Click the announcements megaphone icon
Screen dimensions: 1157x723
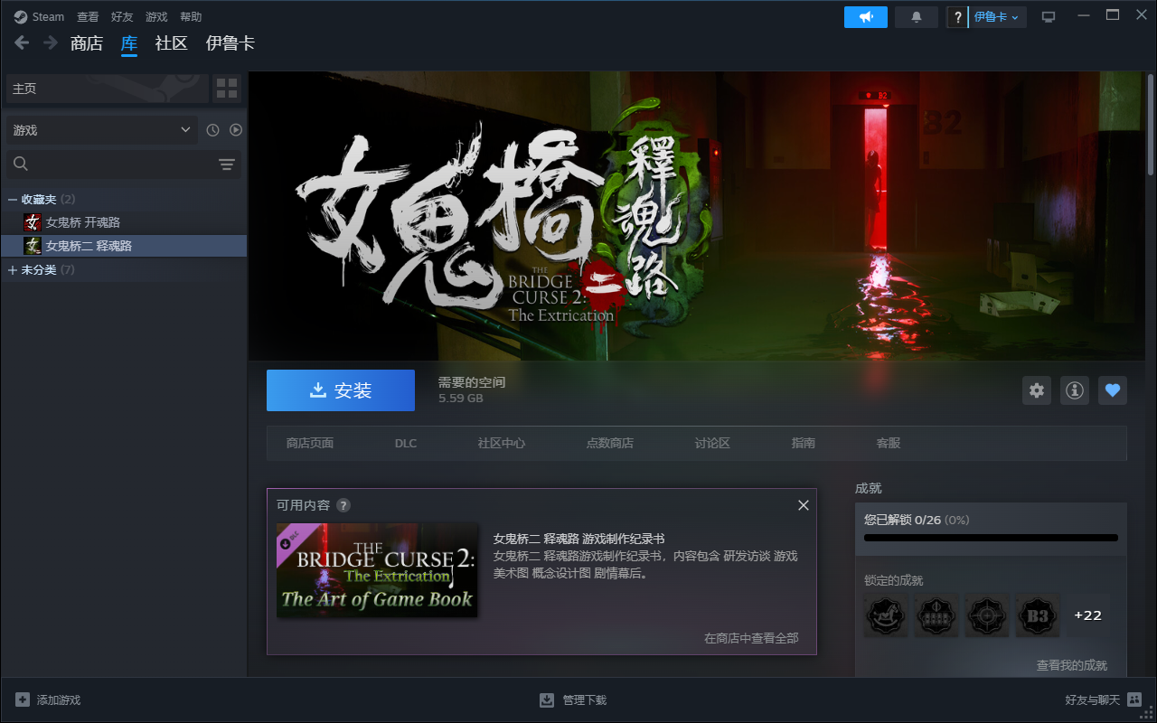tap(865, 17)
